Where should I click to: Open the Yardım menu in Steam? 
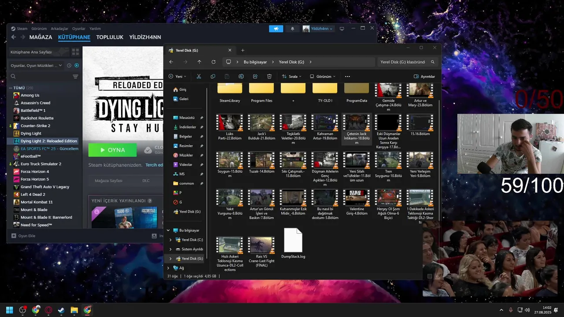[95, 29]
